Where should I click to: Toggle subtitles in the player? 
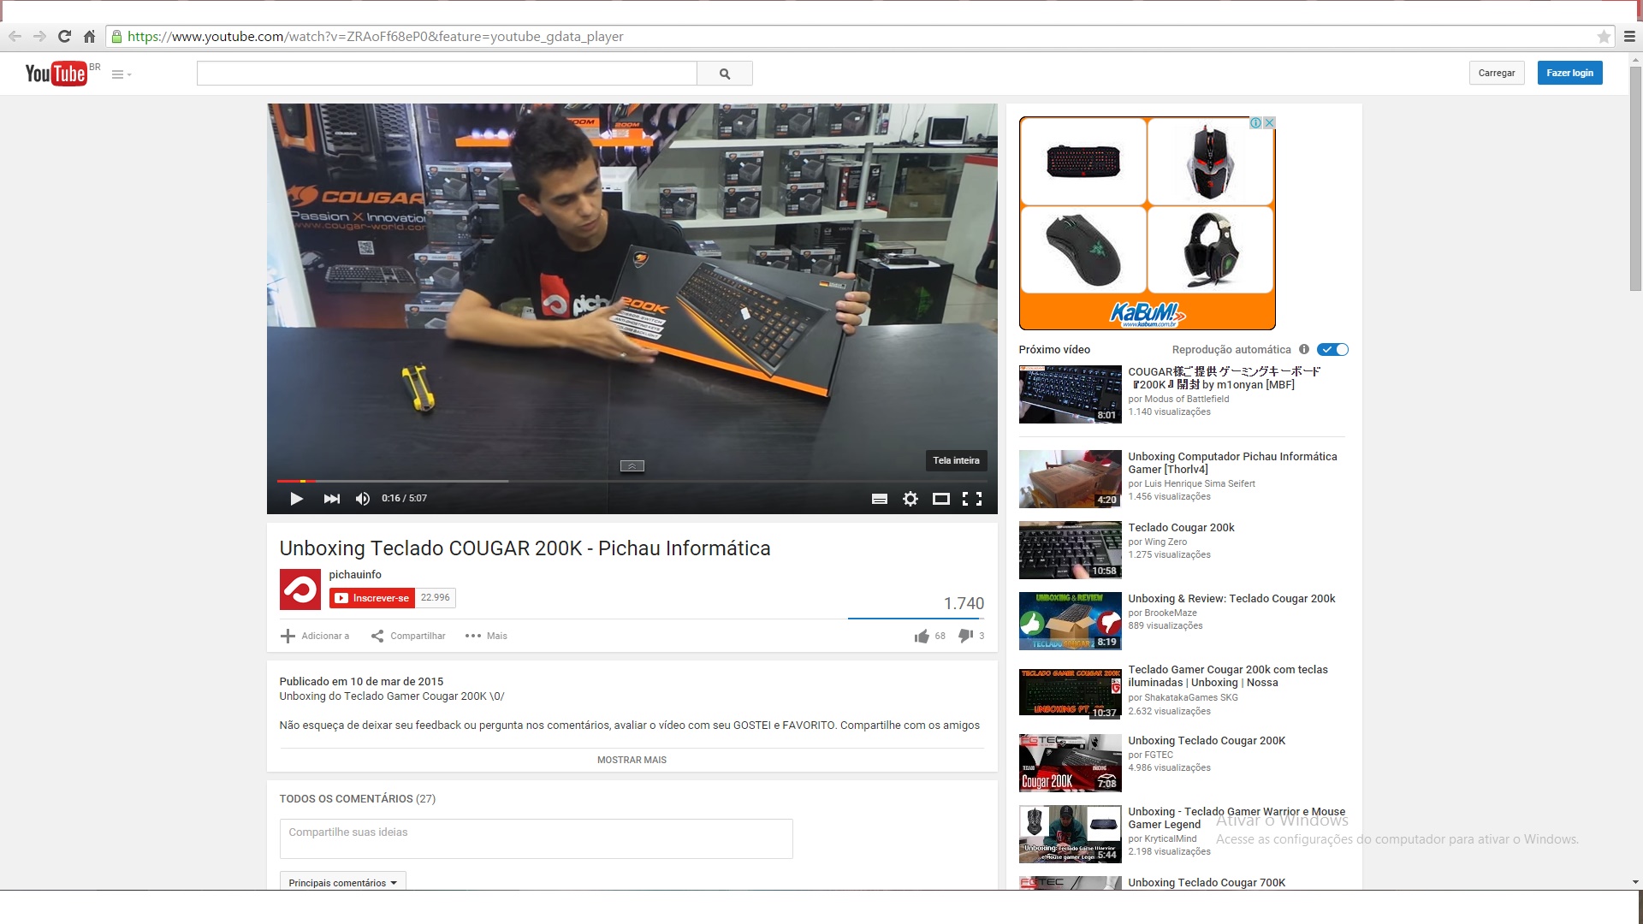879,499
